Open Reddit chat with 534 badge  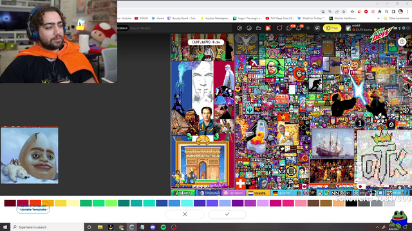[x=289, y=28]
